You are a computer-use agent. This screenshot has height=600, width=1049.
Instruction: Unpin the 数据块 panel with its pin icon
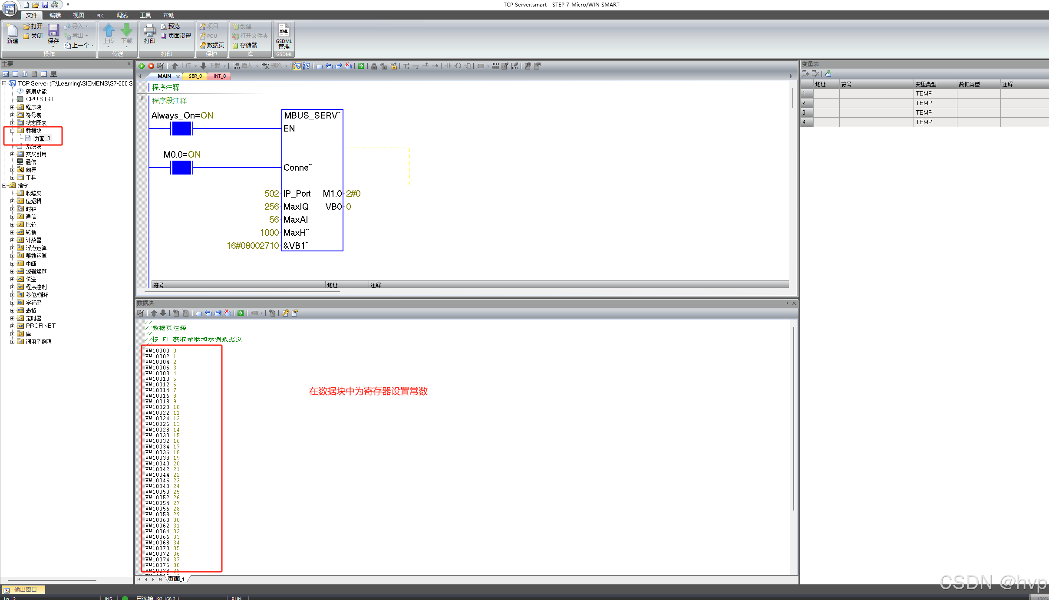(787, 303)
